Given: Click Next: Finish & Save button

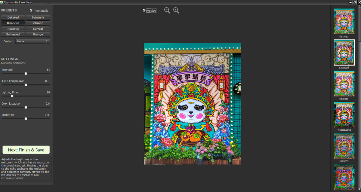Looking at the screenshot, I should click(26, 150).
